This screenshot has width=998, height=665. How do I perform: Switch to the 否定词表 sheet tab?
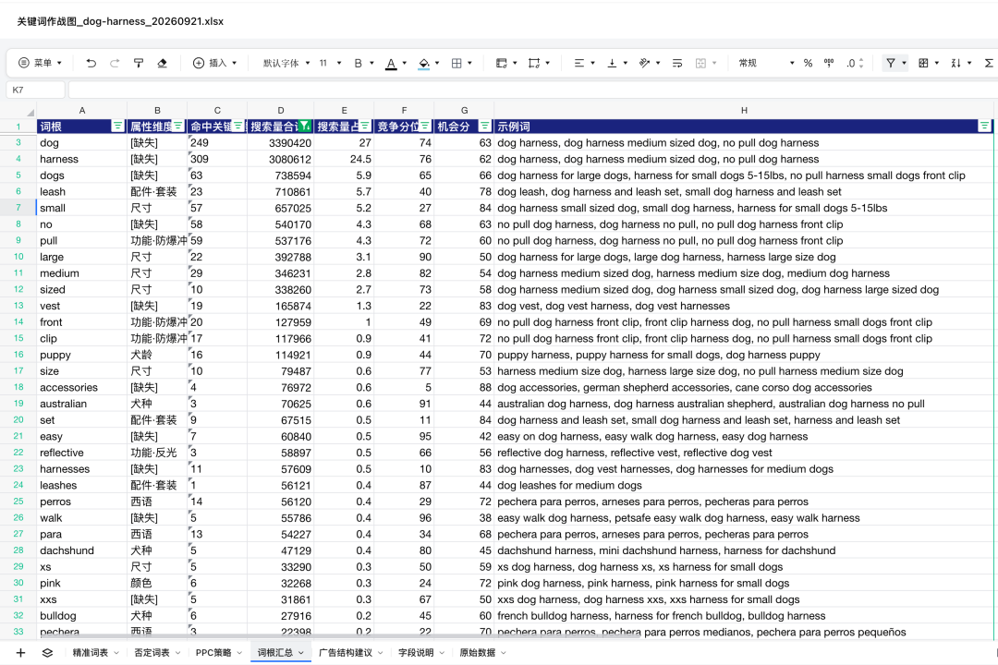point(152,653)
